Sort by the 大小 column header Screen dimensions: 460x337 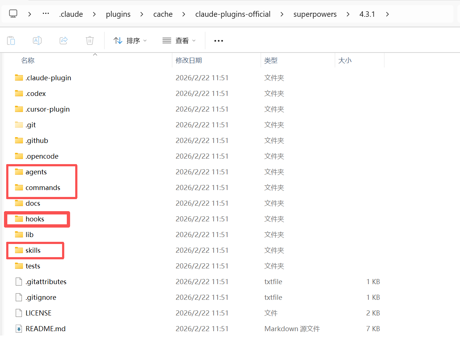point(345,61)
